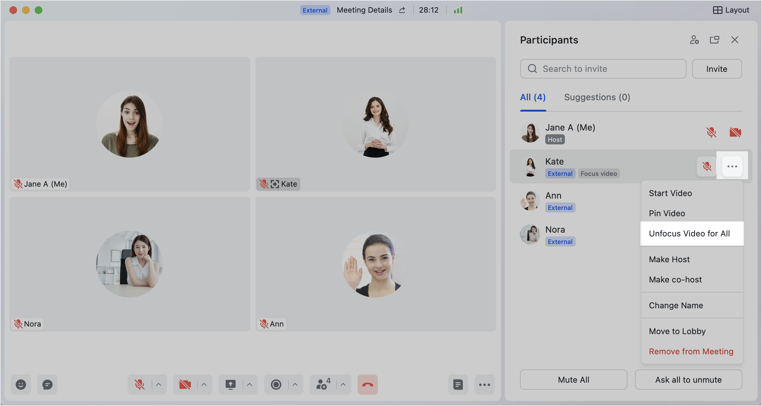
Task: Expand participants options chevron
Action: (343, 384)
